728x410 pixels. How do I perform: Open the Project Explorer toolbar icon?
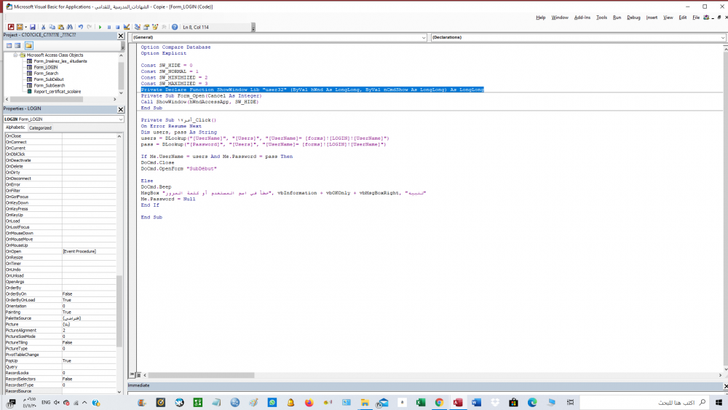(x=138, y=28)
